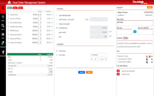Image resolution: width=154 pixels, height=96 pixels.
Task: Click the 3,731.50 grand total in summary table
Action: pyautogui.click(x=50, y=75)
